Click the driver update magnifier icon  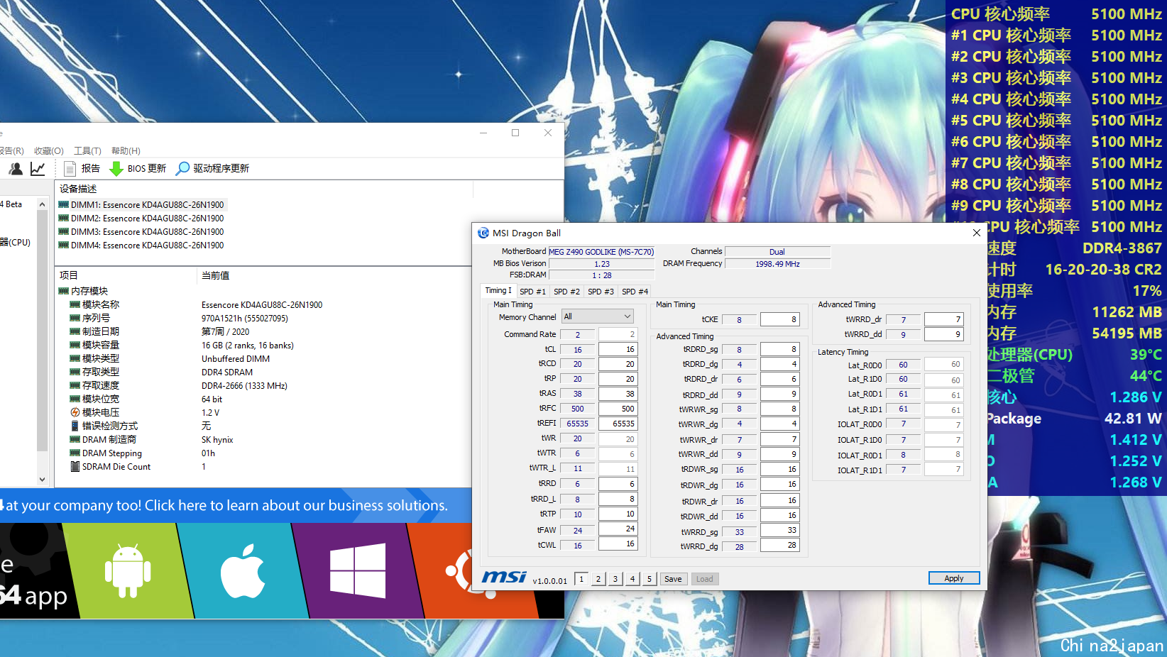pyautogui.click(x=182, y=168)
